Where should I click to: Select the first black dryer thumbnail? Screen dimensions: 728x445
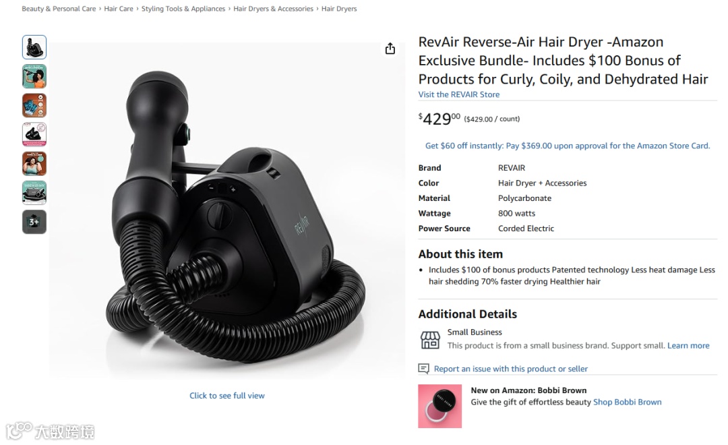click(34, 47)
